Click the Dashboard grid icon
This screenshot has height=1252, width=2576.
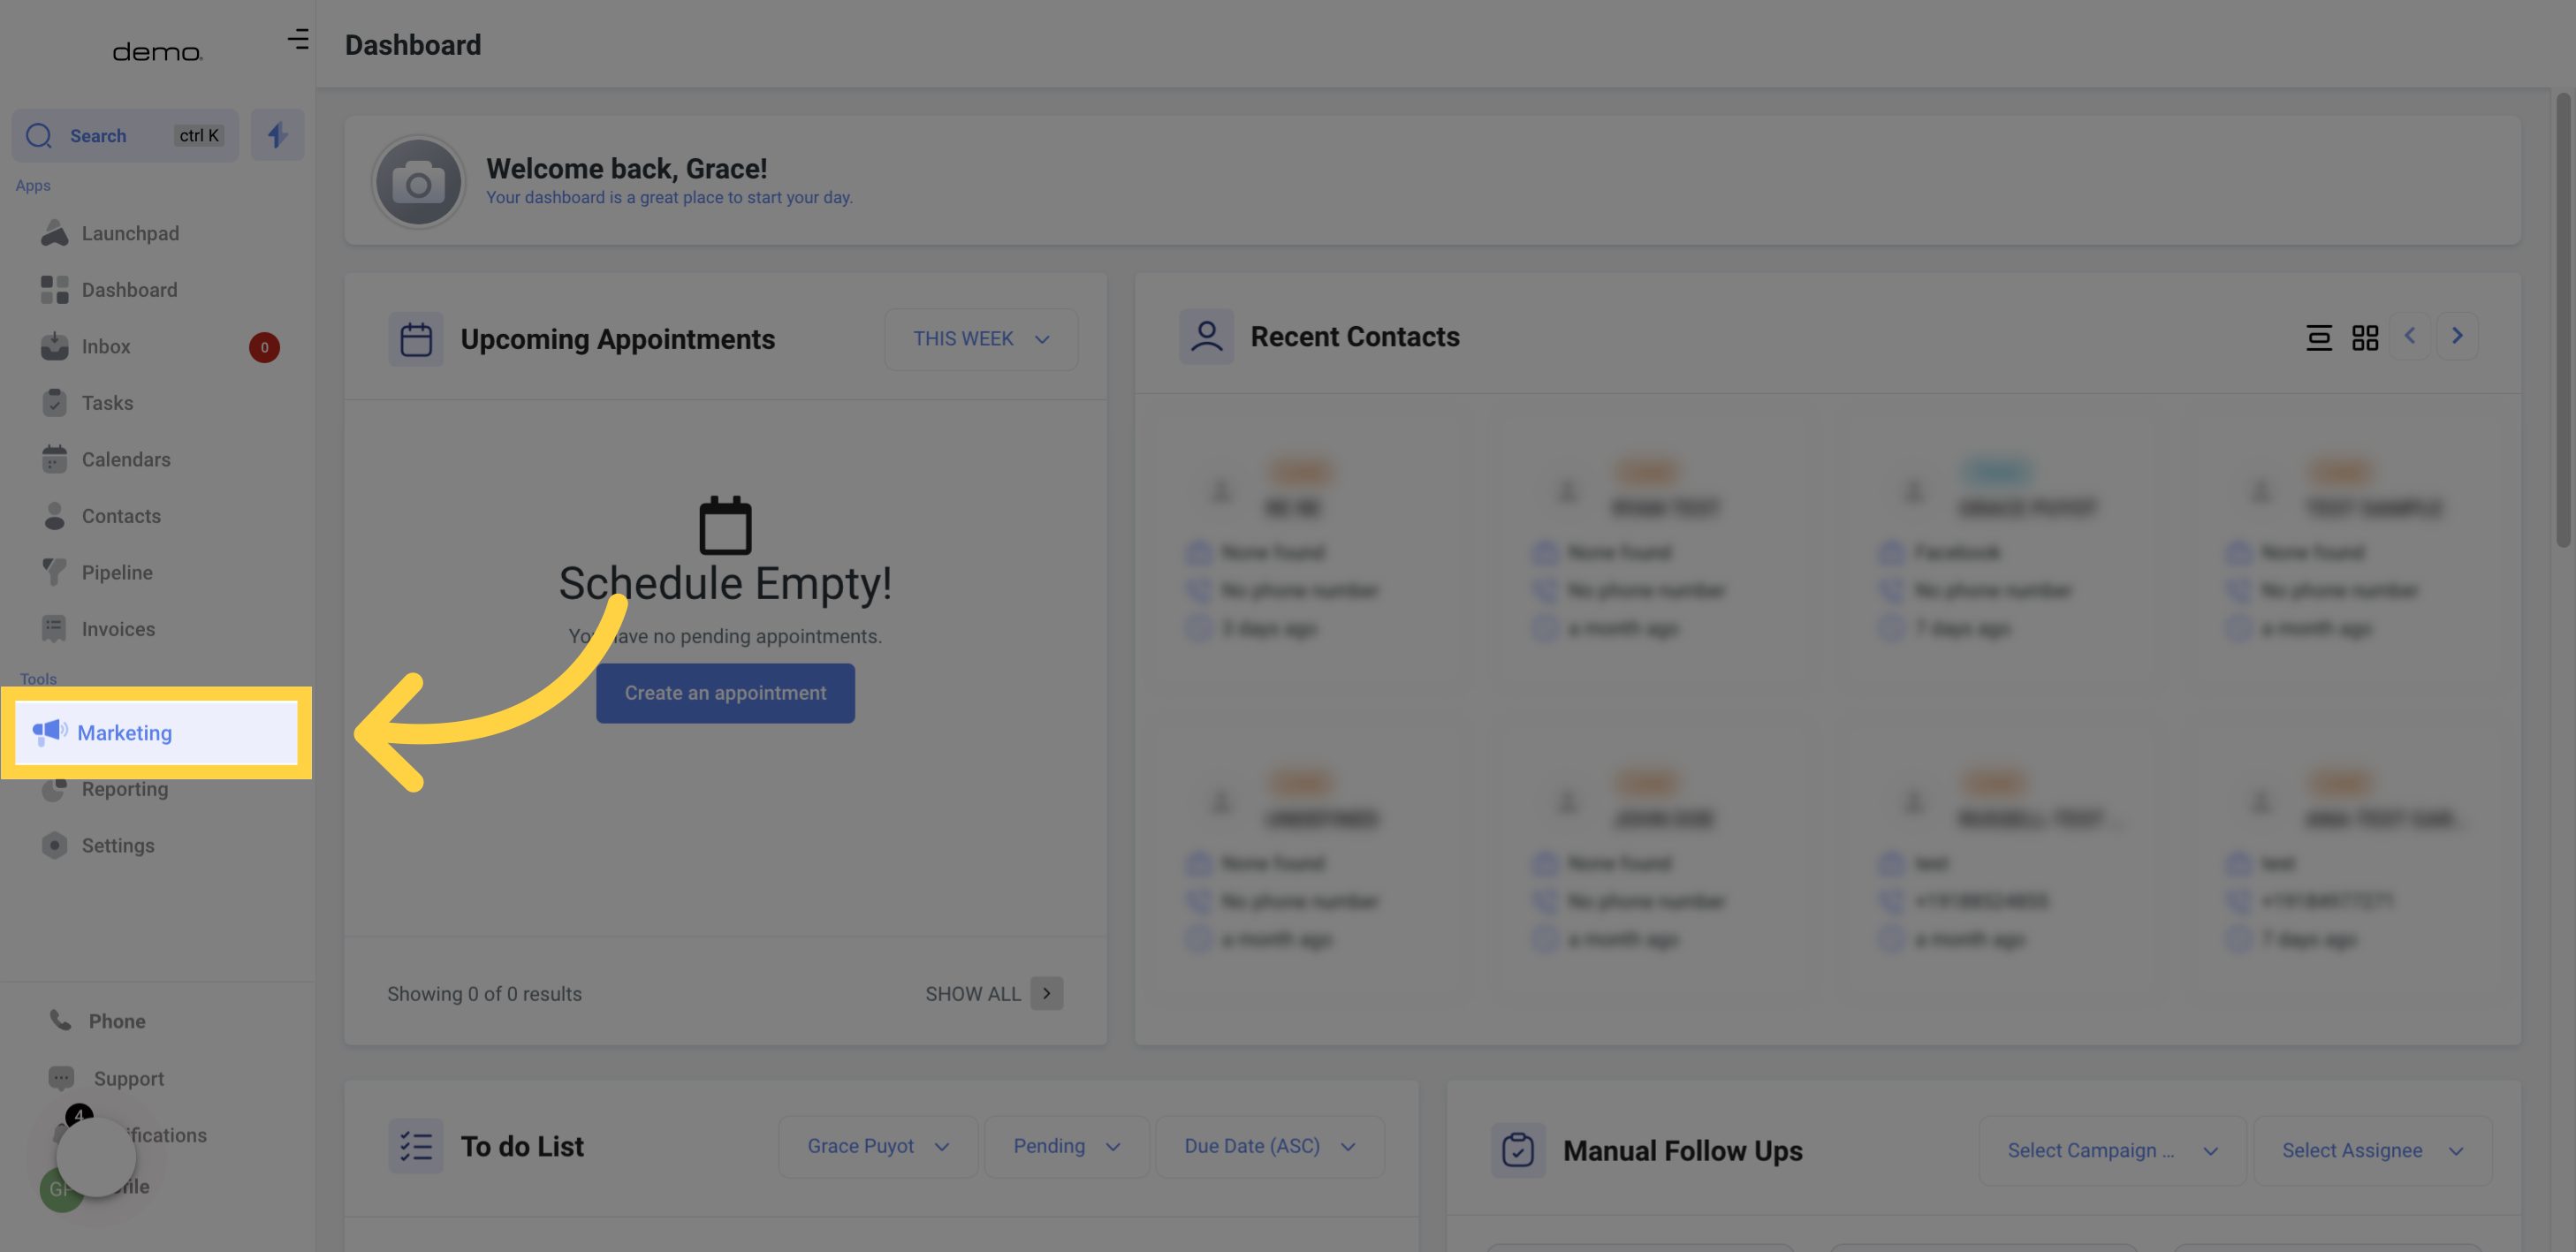(55, 290)
